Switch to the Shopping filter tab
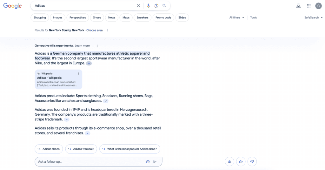The width and height of the screenshot is (325, 170). click(40, 17)
